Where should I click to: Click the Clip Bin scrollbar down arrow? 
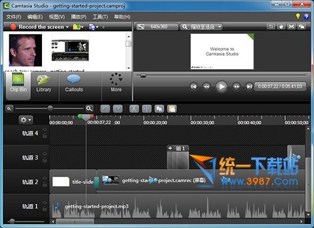click(129, 68)
